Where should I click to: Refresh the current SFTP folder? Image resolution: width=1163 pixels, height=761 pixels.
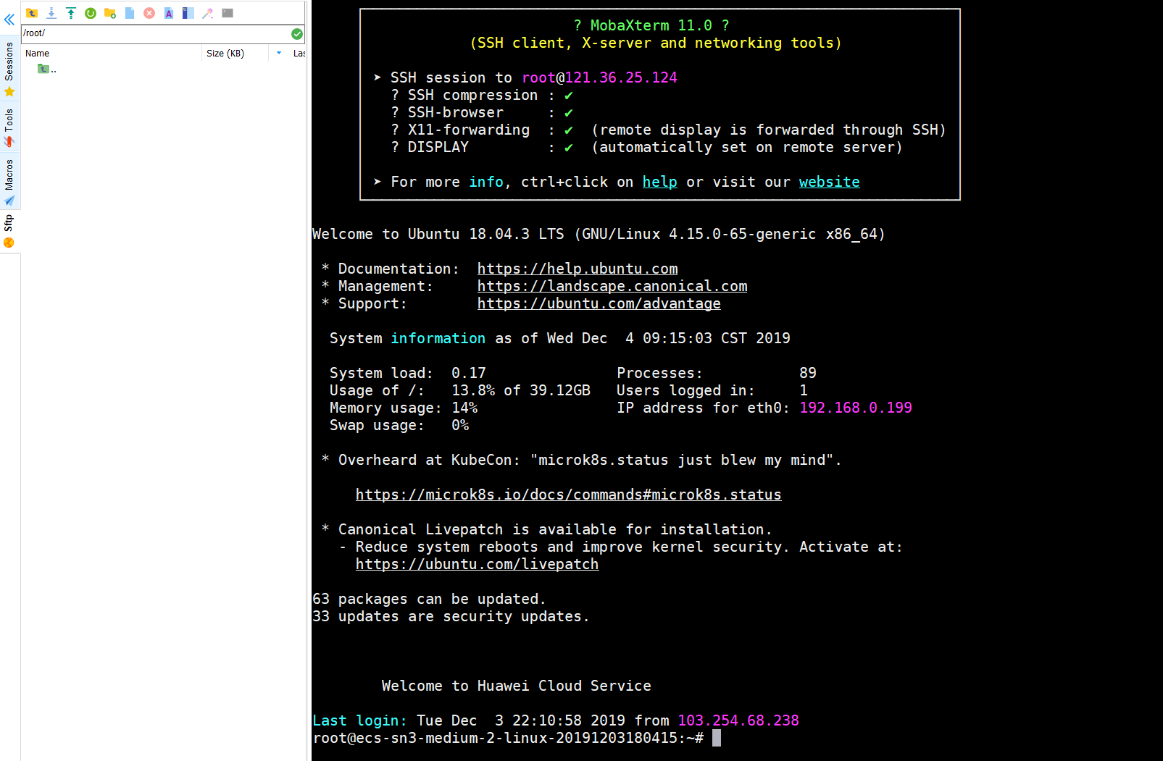[x=91, y=13]
